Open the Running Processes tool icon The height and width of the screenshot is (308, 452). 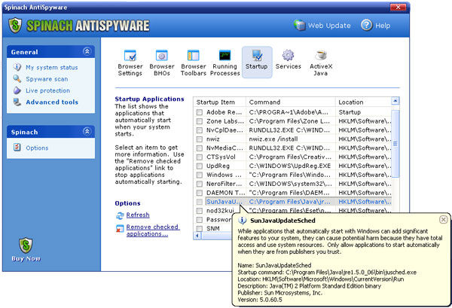click(224, 55)
